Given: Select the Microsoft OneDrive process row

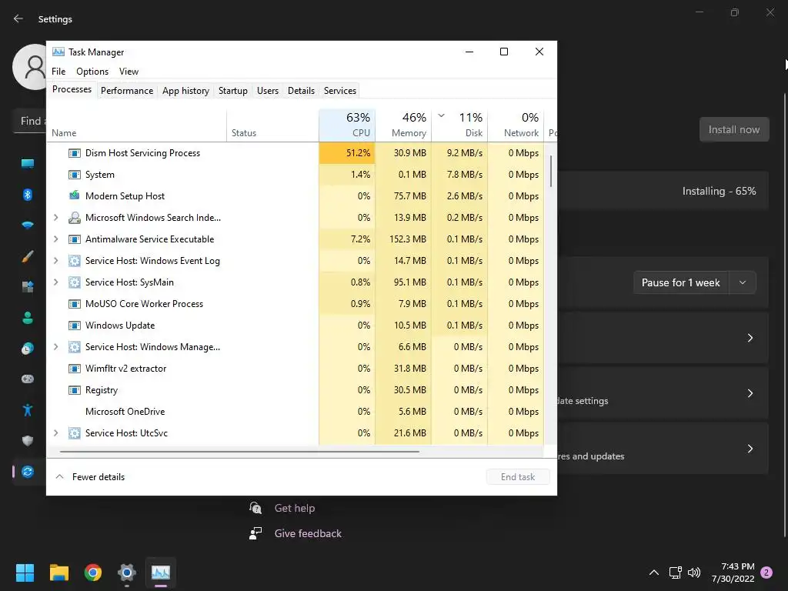Looking at the screenshot, I should pyautogui.click(x=295, y=412).
